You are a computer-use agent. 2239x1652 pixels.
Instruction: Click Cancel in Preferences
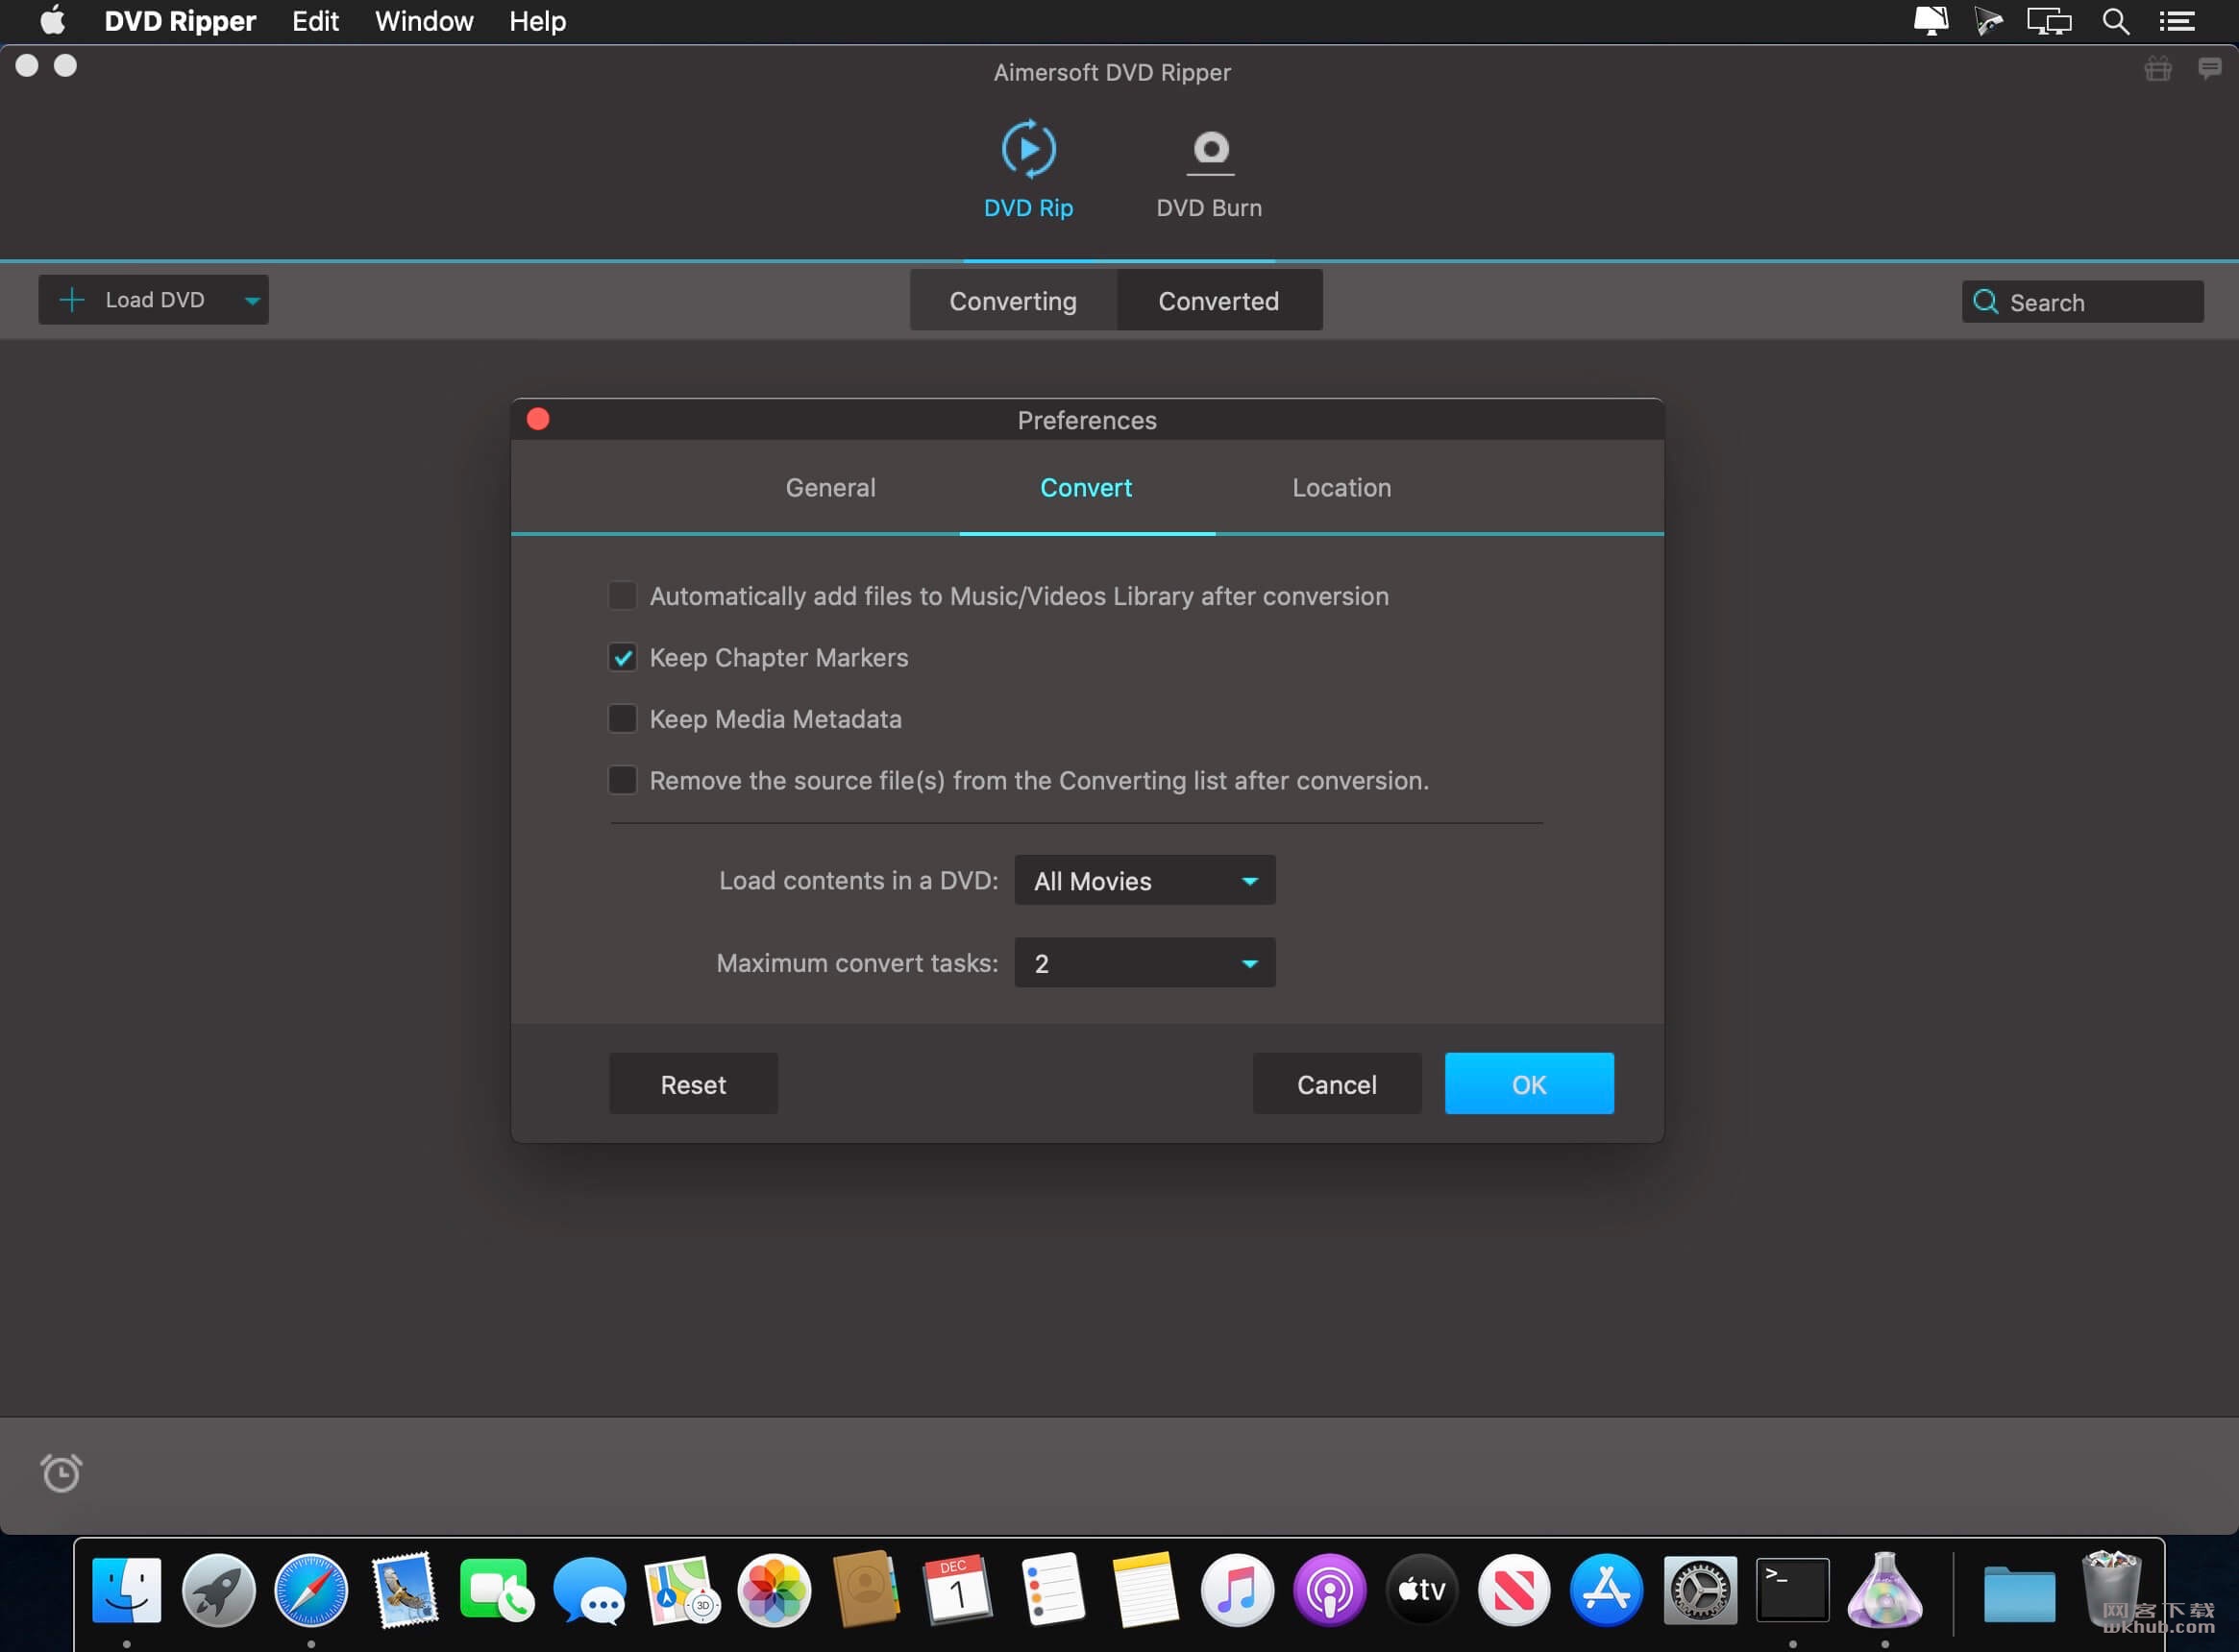pos(1337,1085)
